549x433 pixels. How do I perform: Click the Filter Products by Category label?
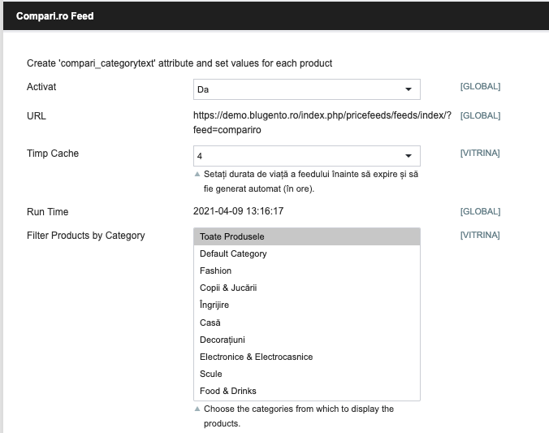(x=86, y=236)
